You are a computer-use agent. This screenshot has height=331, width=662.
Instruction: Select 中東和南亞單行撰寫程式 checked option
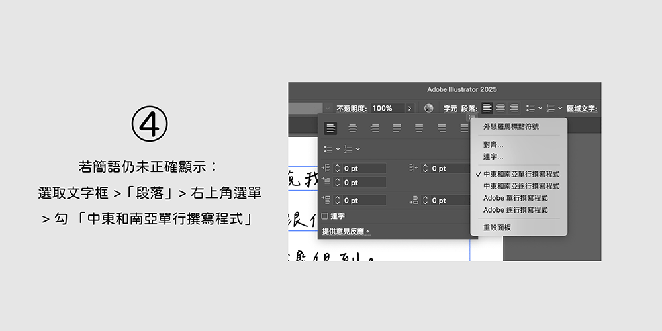click(521, 174)
